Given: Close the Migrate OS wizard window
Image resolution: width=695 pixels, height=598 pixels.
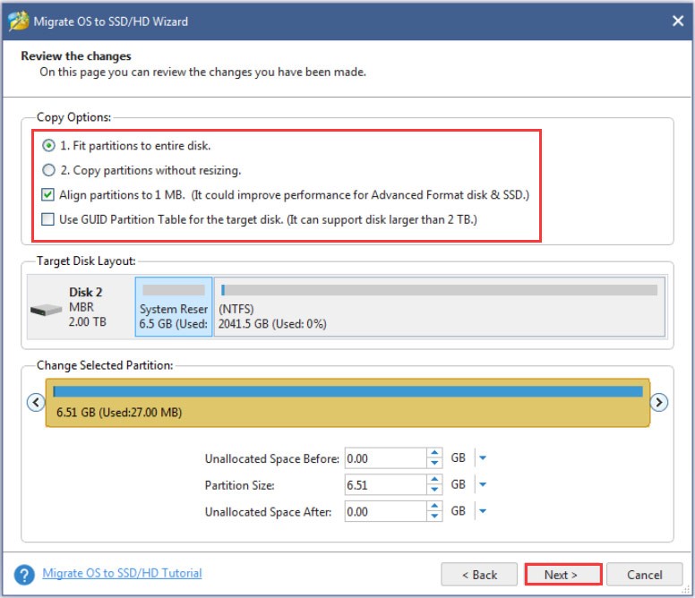Looking at the screenshot, I should point(678,21).
